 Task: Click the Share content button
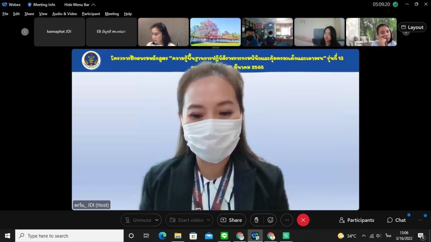click(x=232, y=220)
